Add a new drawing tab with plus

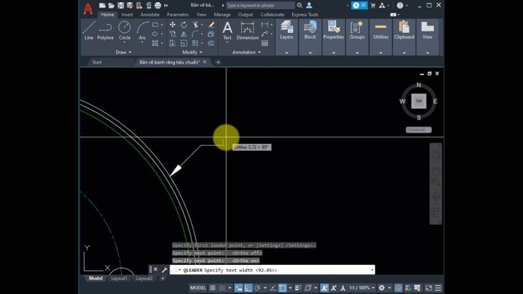(218, 62)
